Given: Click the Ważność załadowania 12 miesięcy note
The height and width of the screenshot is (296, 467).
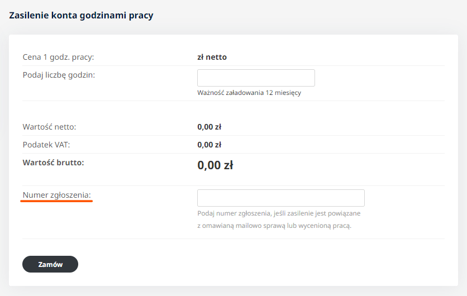Looking at the screenshot, I should tap(249, 93).
